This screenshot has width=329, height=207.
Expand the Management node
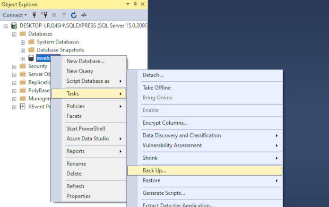(x=14, y=99)
